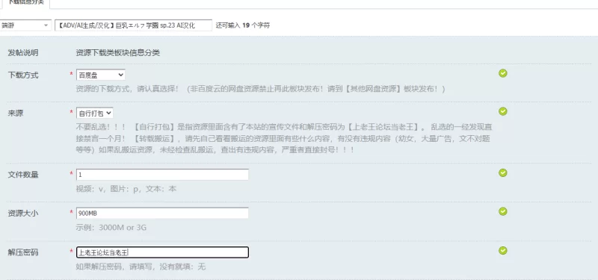598x280 pixels.
Task: Click green checkmark icon for 来源
Action: point(502,111)
